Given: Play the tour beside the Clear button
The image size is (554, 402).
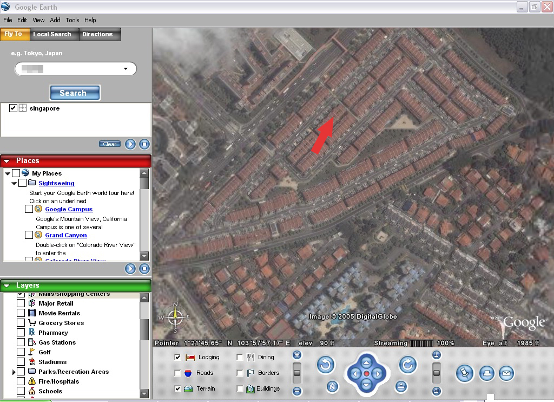Looking at the screenshot, I should click(x=130, y=144).
